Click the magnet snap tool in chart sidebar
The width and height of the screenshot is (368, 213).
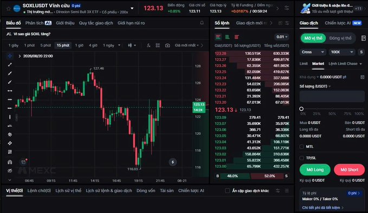10,162
